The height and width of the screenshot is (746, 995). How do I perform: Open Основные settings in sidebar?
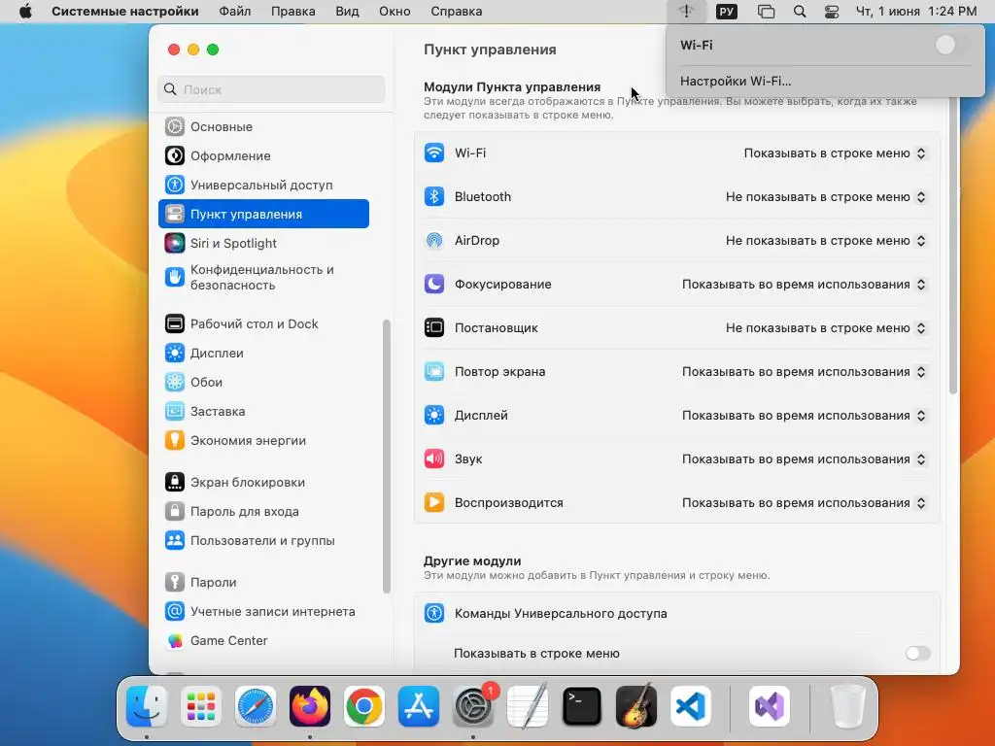coord(263,126)
